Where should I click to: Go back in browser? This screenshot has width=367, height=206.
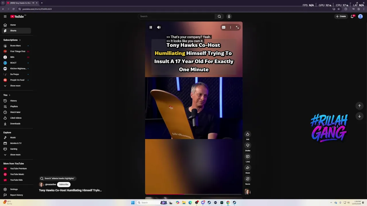click(3, 9)
